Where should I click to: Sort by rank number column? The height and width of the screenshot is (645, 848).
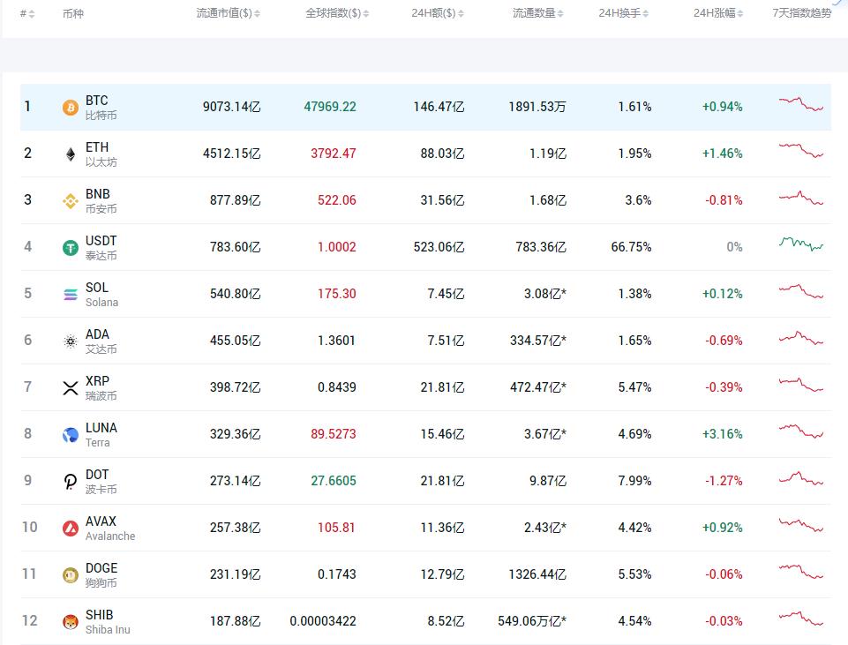[27, 13]
